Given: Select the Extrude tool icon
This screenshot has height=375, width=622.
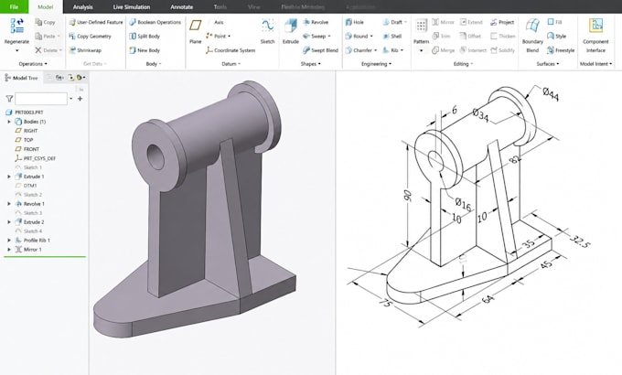Looking at the screenshot, I should (x=290, y=27).
